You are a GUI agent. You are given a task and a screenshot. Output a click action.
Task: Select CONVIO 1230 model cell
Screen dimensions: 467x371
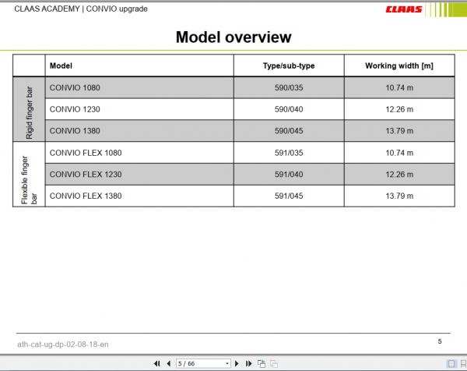pos(139,109)
